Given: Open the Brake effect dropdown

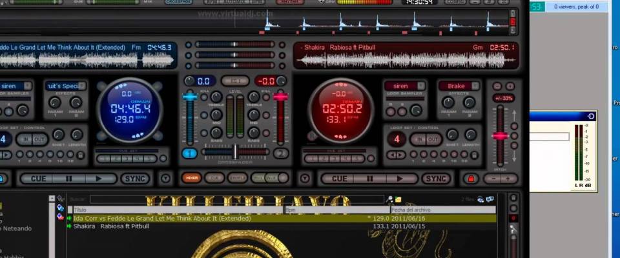Looking at the screenshot, I should pyautogui.click(x=476, y=86).
